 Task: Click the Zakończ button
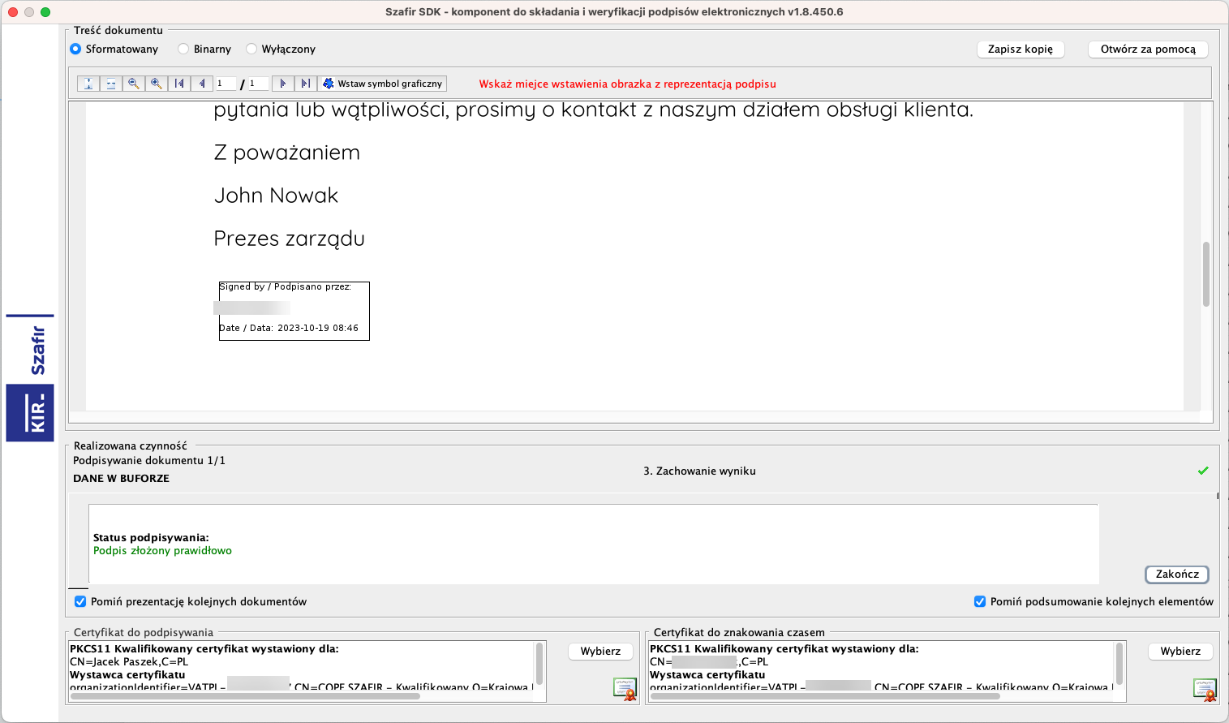coord(1177,575)
